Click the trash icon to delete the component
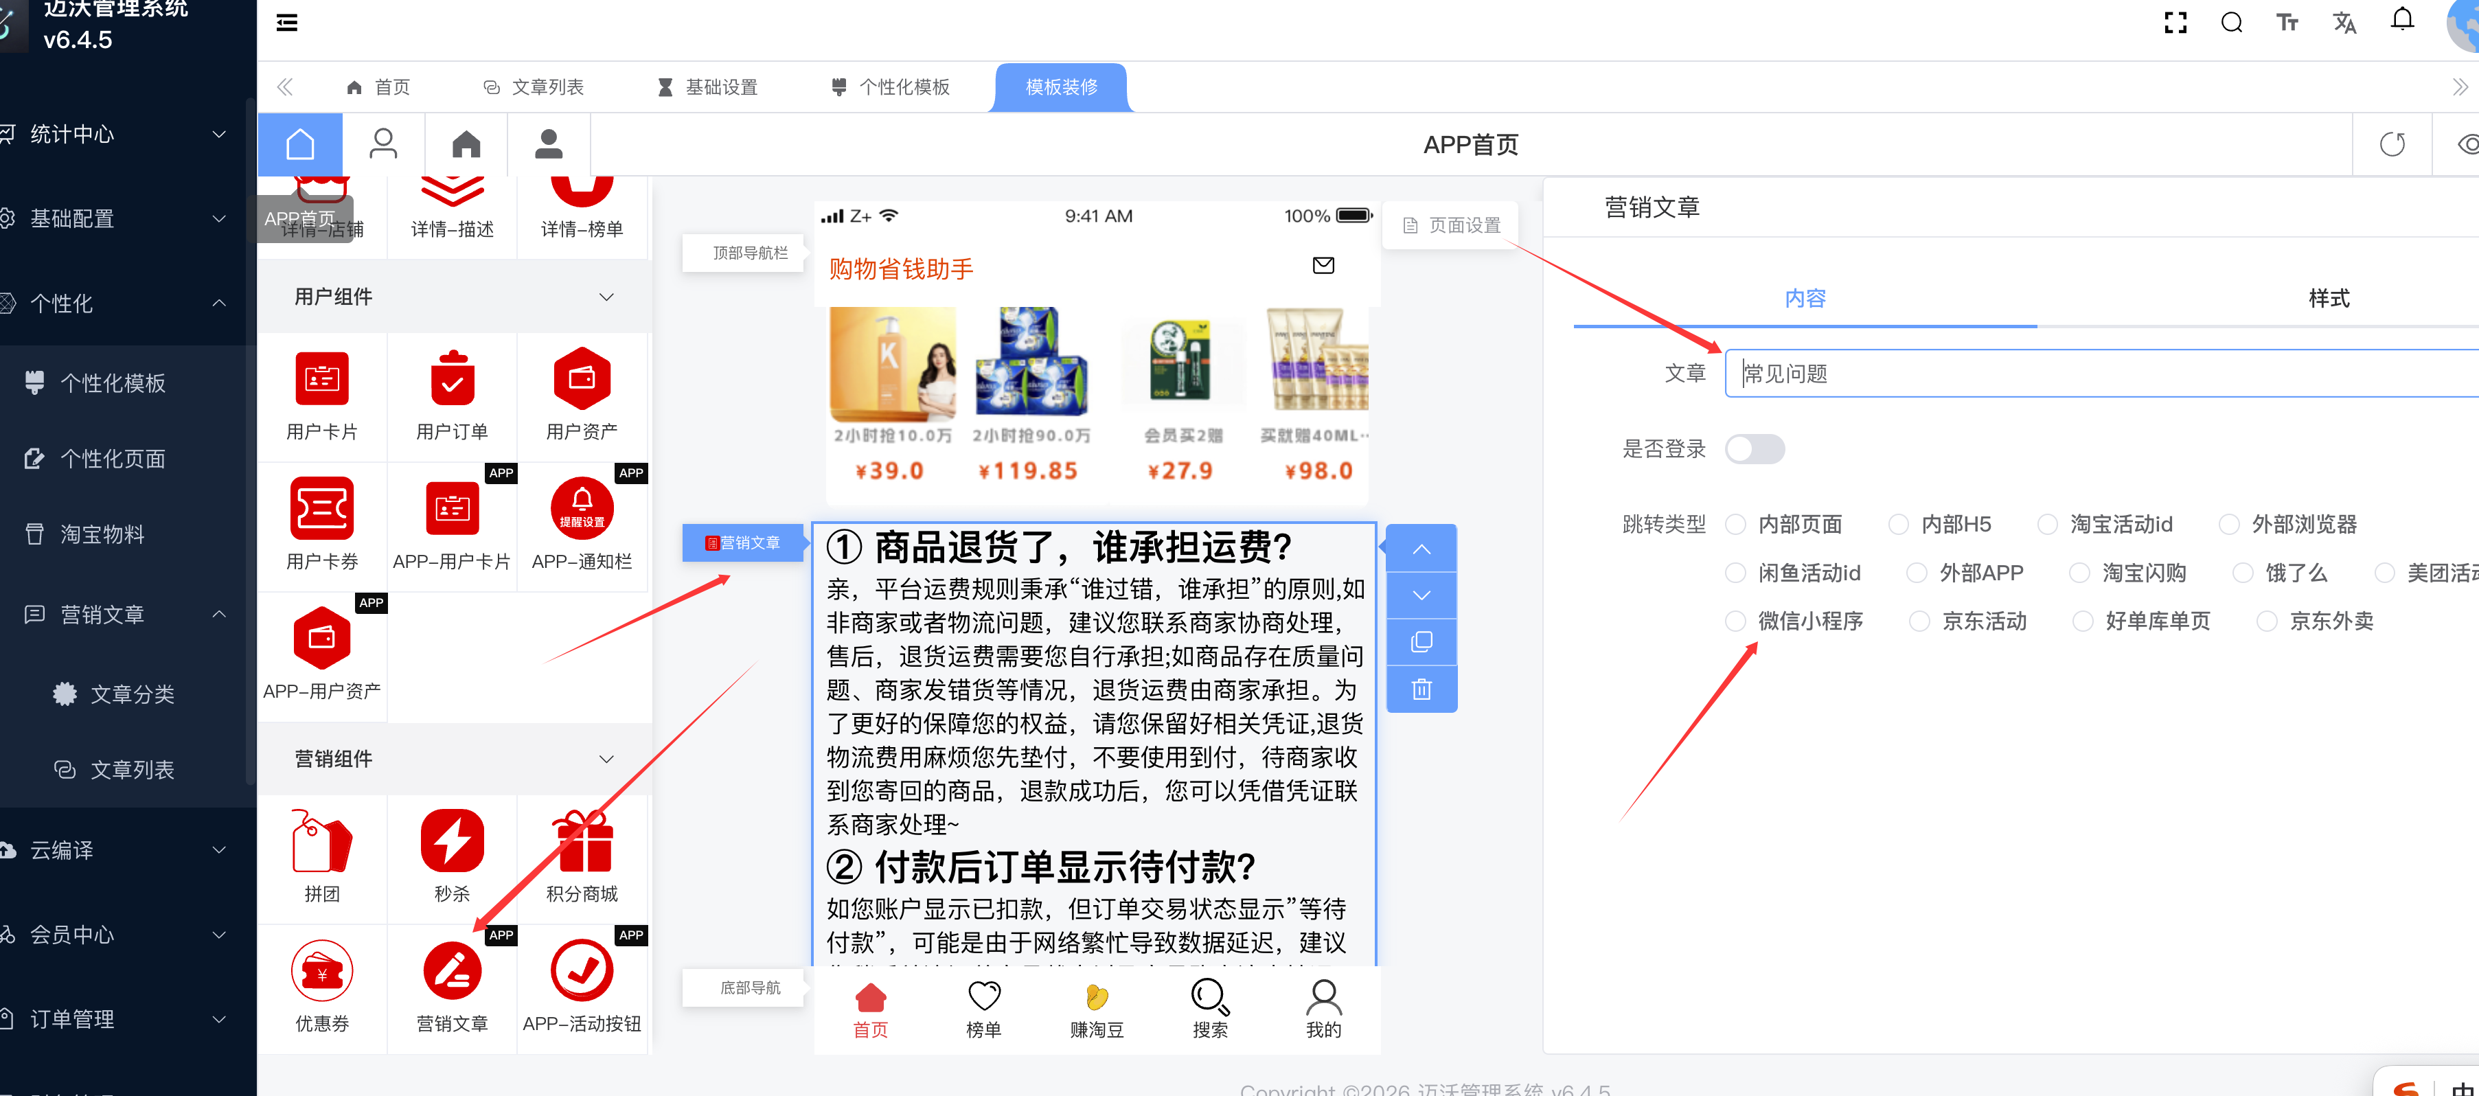This screenshot has height=1096, width=2479. pos(1421,689)
